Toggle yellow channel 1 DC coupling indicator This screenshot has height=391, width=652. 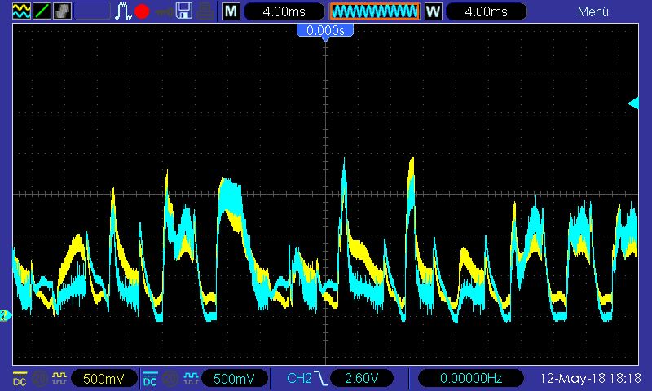point(20,378)
